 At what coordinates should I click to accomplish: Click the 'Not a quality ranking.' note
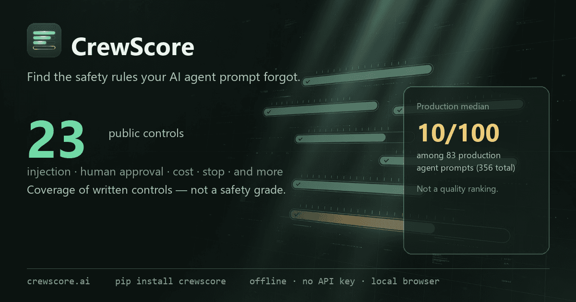point(457,189)
